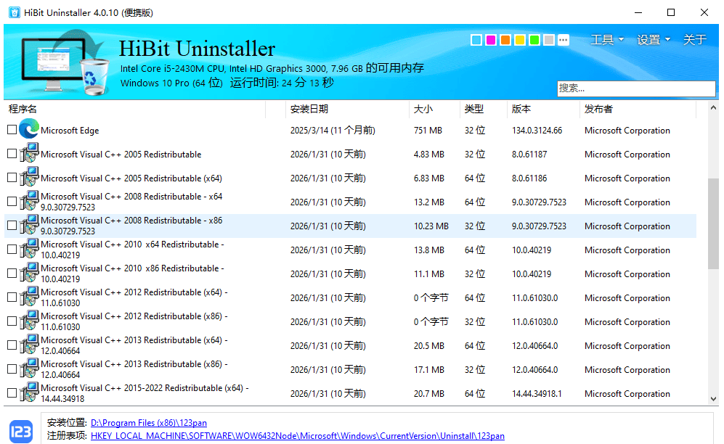
Task: Open the 工具 dropdown menu
Action: (607, 40)
